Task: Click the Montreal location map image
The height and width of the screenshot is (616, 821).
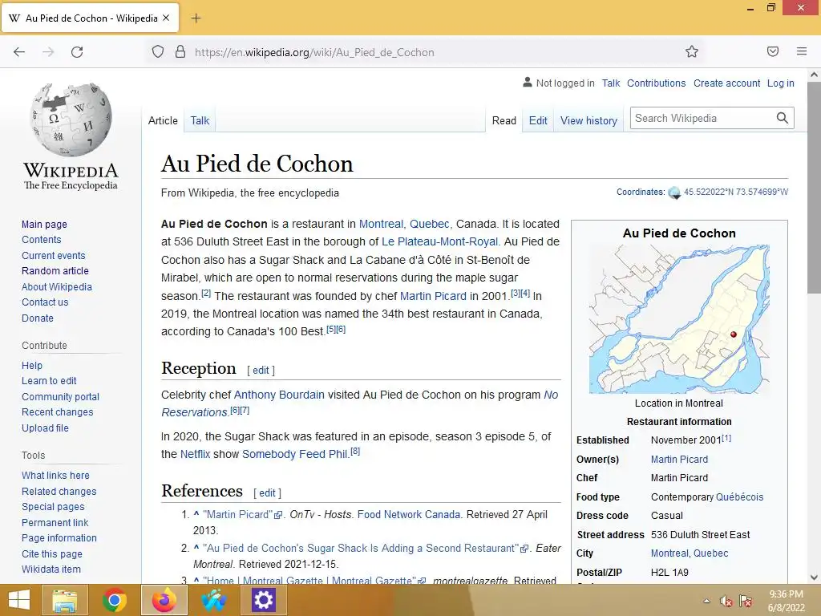Action: (679, 319)
